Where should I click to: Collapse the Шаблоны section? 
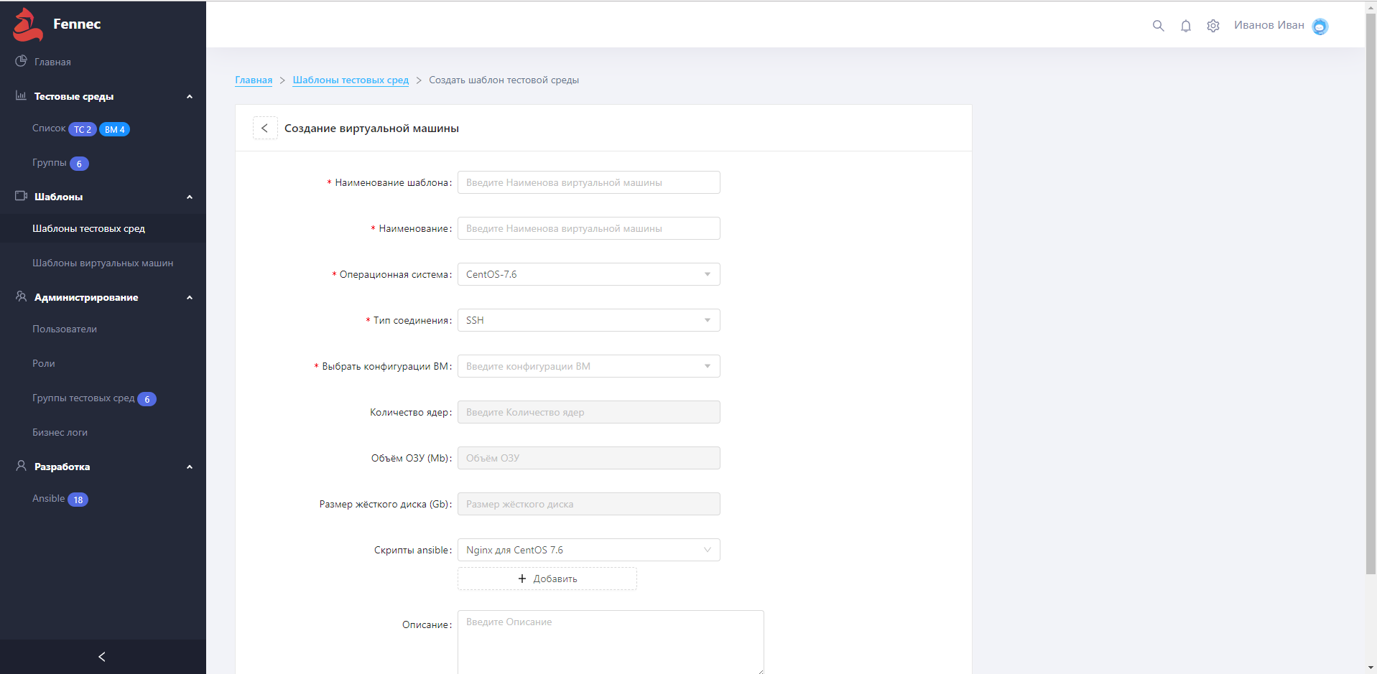tap(190, 197)
